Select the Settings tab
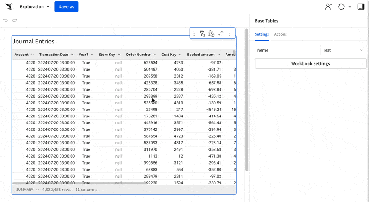The height and width of the screenshot is (202, 369). [x=262, y=34]
